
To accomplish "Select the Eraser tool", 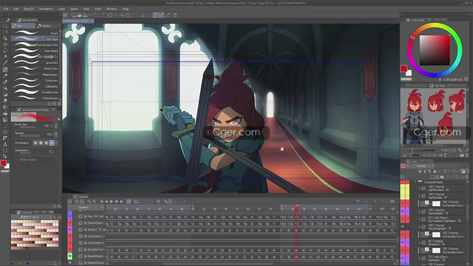I will 5,100.
